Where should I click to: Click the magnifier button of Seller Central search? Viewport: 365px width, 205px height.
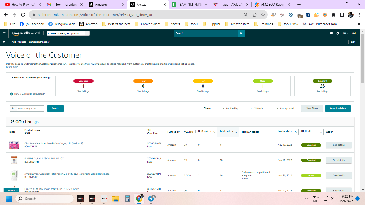coord(241,33)
